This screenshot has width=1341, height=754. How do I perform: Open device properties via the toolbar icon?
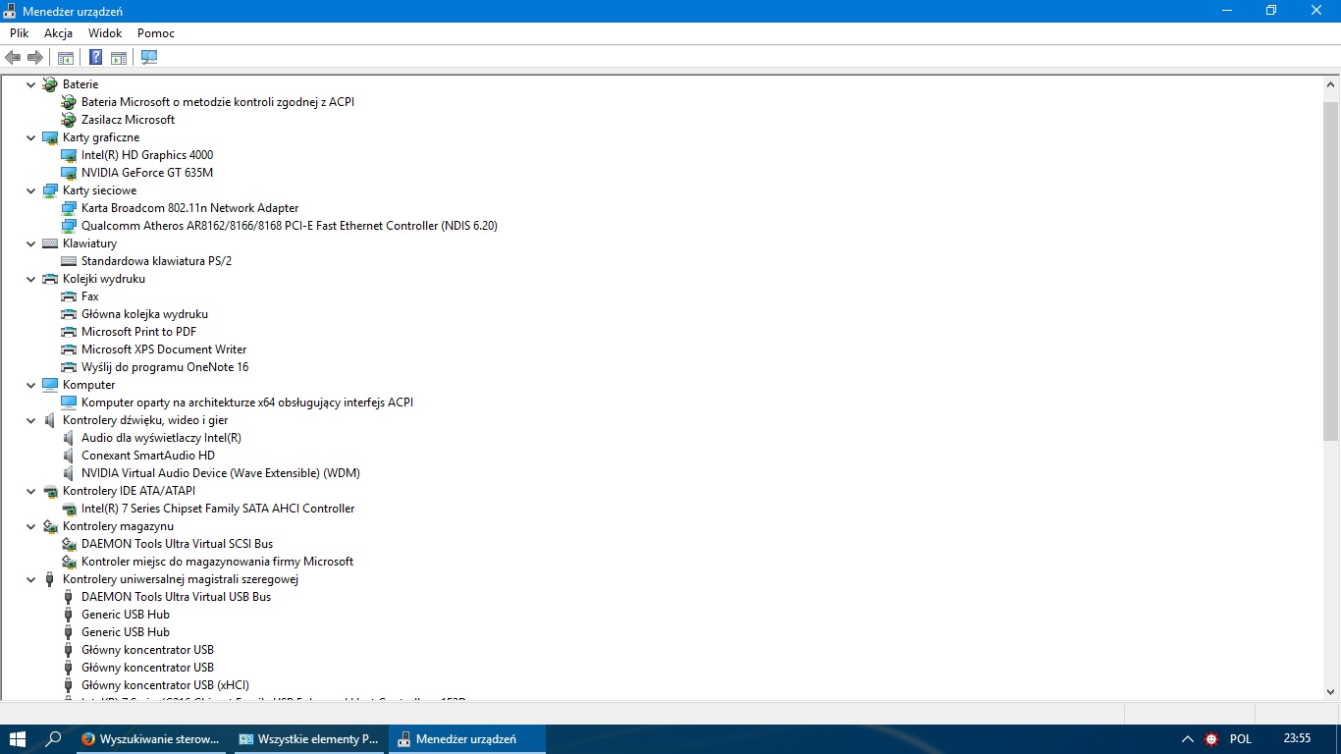(x=119, y=56)
